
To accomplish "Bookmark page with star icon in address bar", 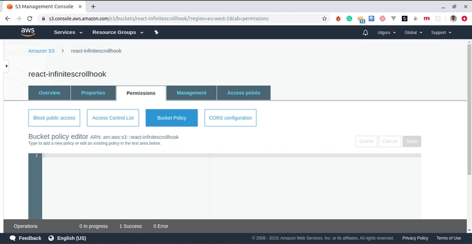I will 324,19.
